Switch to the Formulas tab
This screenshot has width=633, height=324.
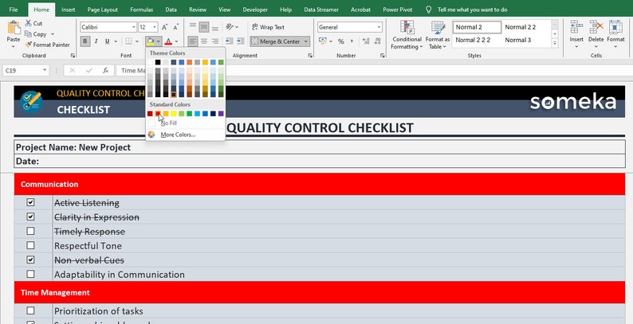pyautogui.click(x=142, y=10)
